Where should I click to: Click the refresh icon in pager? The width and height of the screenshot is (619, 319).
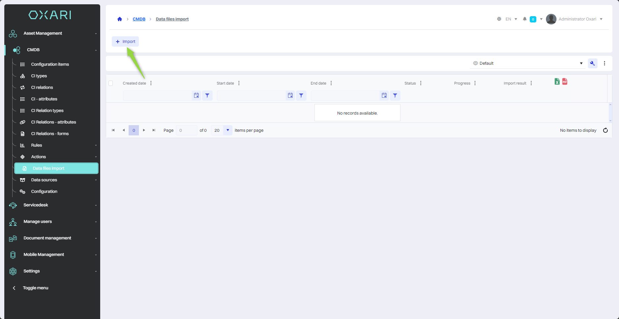[x=605, y=130]
